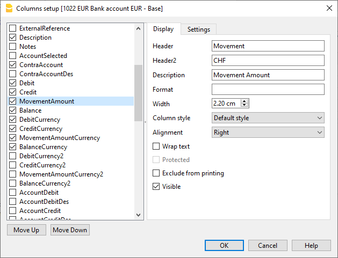Uncheck the Description column checkbox
The image size is (338, 258).
click(13, 38)
